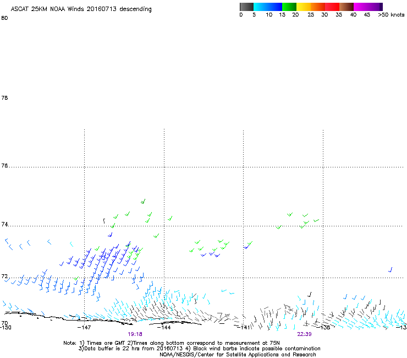
Task: Click the -147 longitude axis label
Action: click(84, 327)
